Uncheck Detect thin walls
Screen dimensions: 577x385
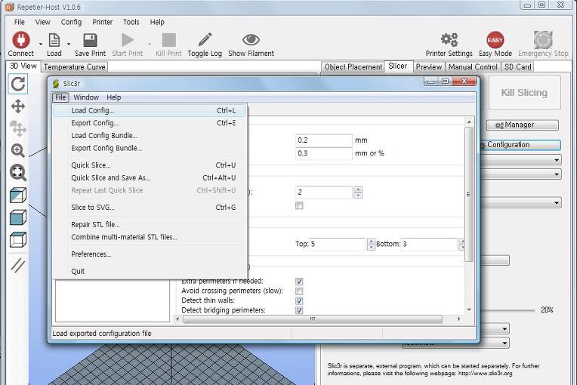pyautogui.click(x=299, y=300)
